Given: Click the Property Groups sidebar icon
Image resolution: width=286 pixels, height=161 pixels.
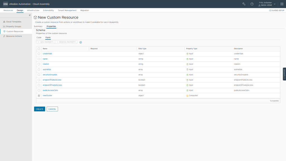Looking at the screenshot, I should [4, 27].
